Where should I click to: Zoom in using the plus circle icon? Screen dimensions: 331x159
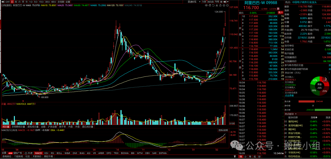(x=224, y=5)
